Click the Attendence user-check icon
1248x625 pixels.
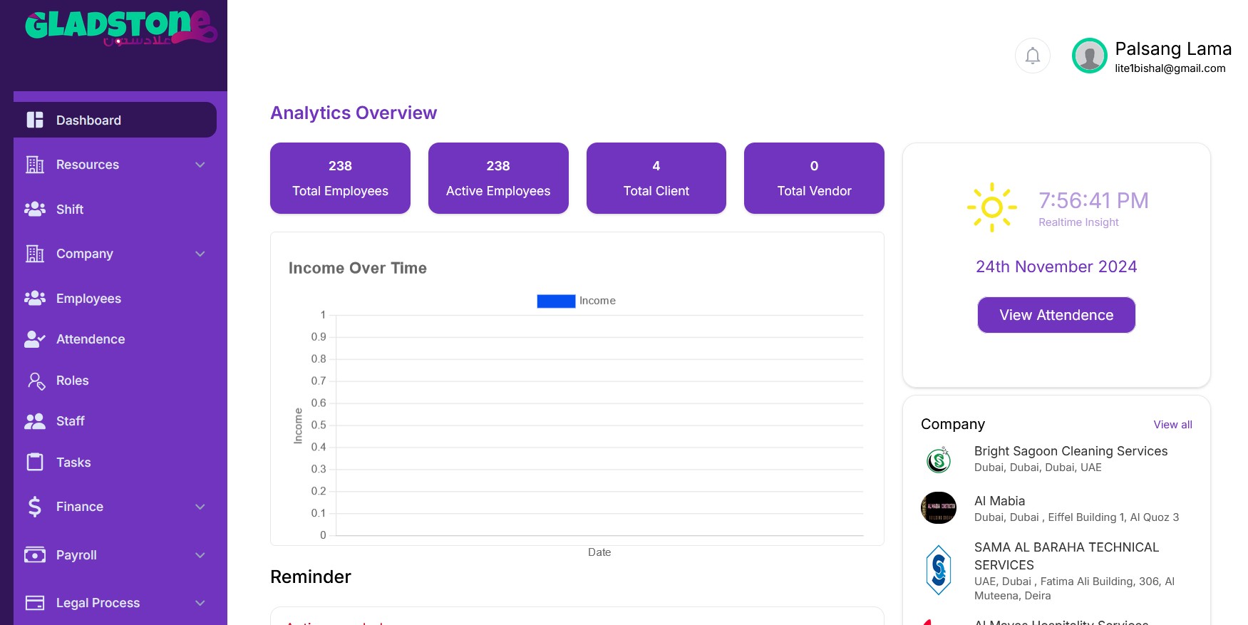tap(34, 339)
